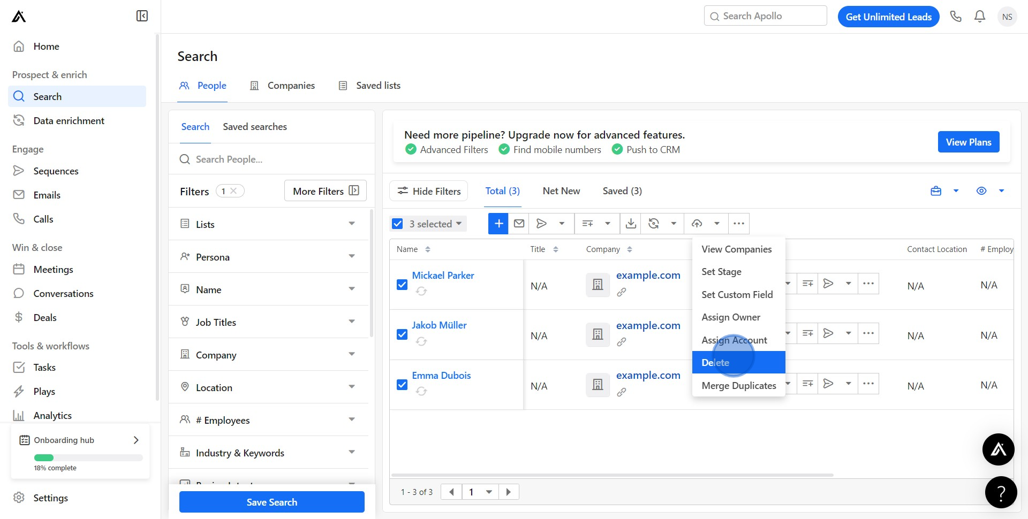Open the briefcase view icon
1028x519 pixels.
[x=936, y=191]
